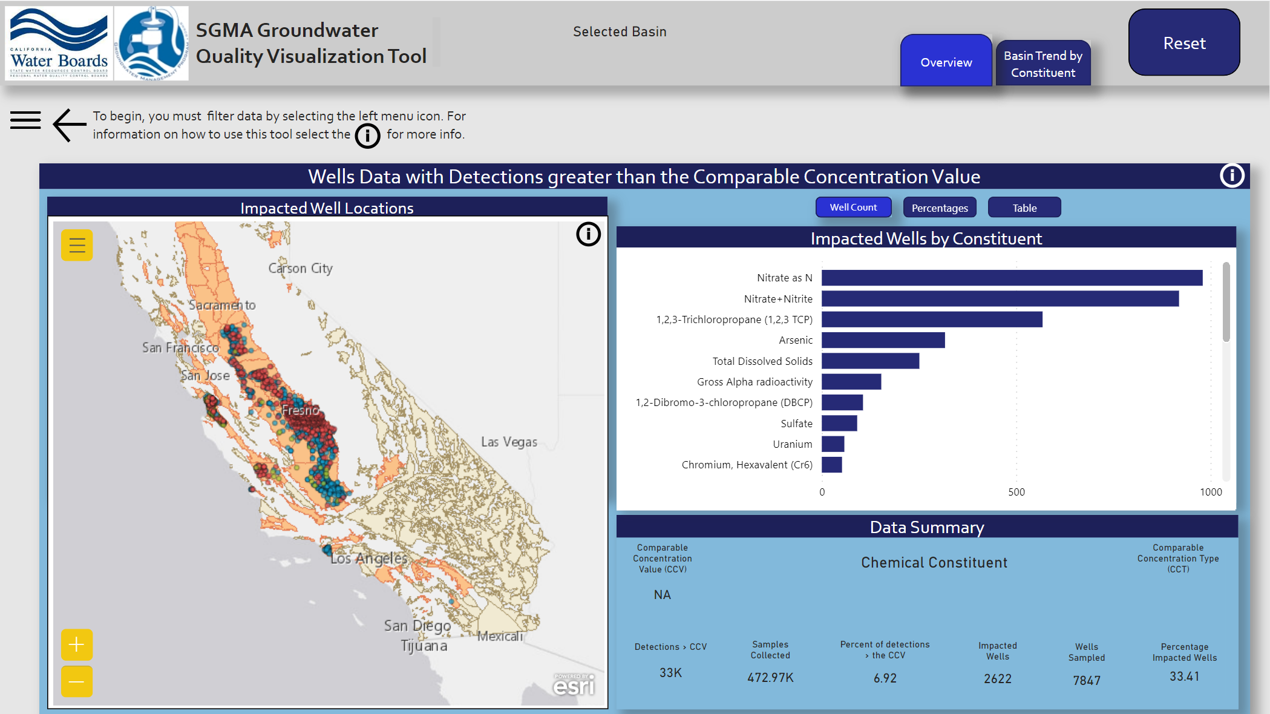Select the Basin Trend by Constituent tab
This screenshot has width=1270, height=714.
point(1041,63)
